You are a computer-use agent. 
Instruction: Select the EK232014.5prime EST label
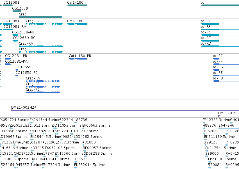tap(89, 165)
